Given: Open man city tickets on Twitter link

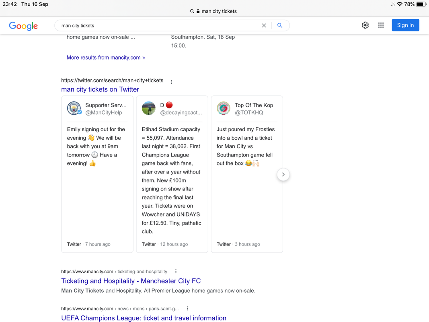Looking at the screenshot, I should pyautogui.click(x=100, y=89).
